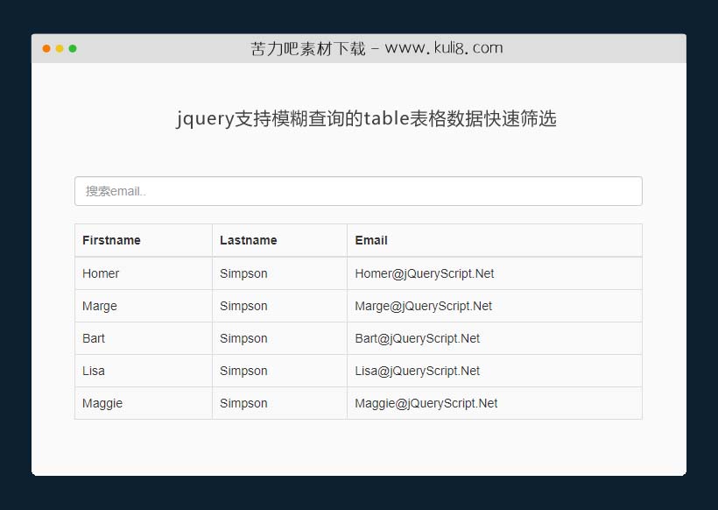Click Bart@jQueryScript.Net in the table

click(x=416, y=337)
